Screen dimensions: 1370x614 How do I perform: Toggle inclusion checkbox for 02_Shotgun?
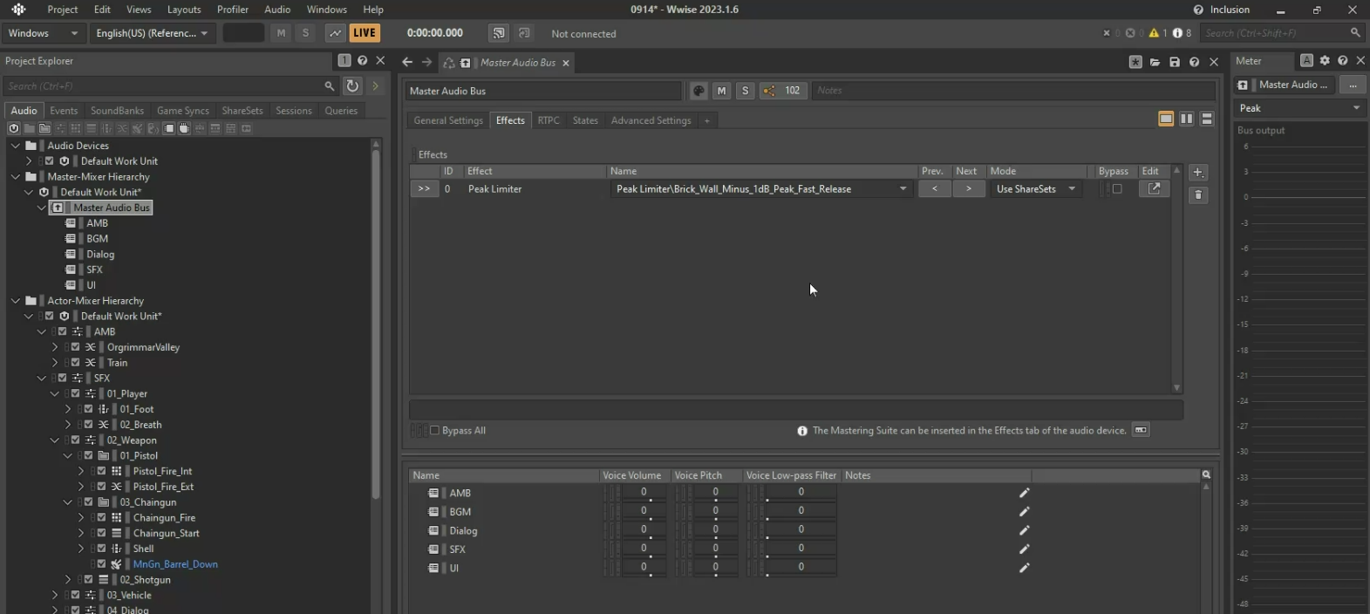[89, 579]
